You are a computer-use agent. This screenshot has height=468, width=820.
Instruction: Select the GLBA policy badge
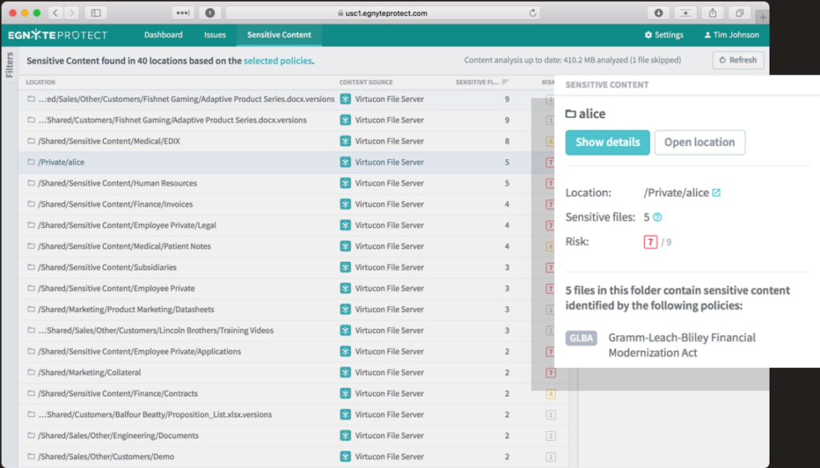click(x=581, y=338)
